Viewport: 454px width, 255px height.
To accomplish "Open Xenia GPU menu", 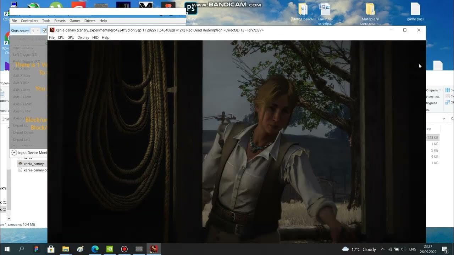I will (x=71, y=38).
